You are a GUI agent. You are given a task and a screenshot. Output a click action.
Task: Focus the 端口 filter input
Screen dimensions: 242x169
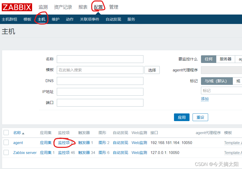pos(100,103)
